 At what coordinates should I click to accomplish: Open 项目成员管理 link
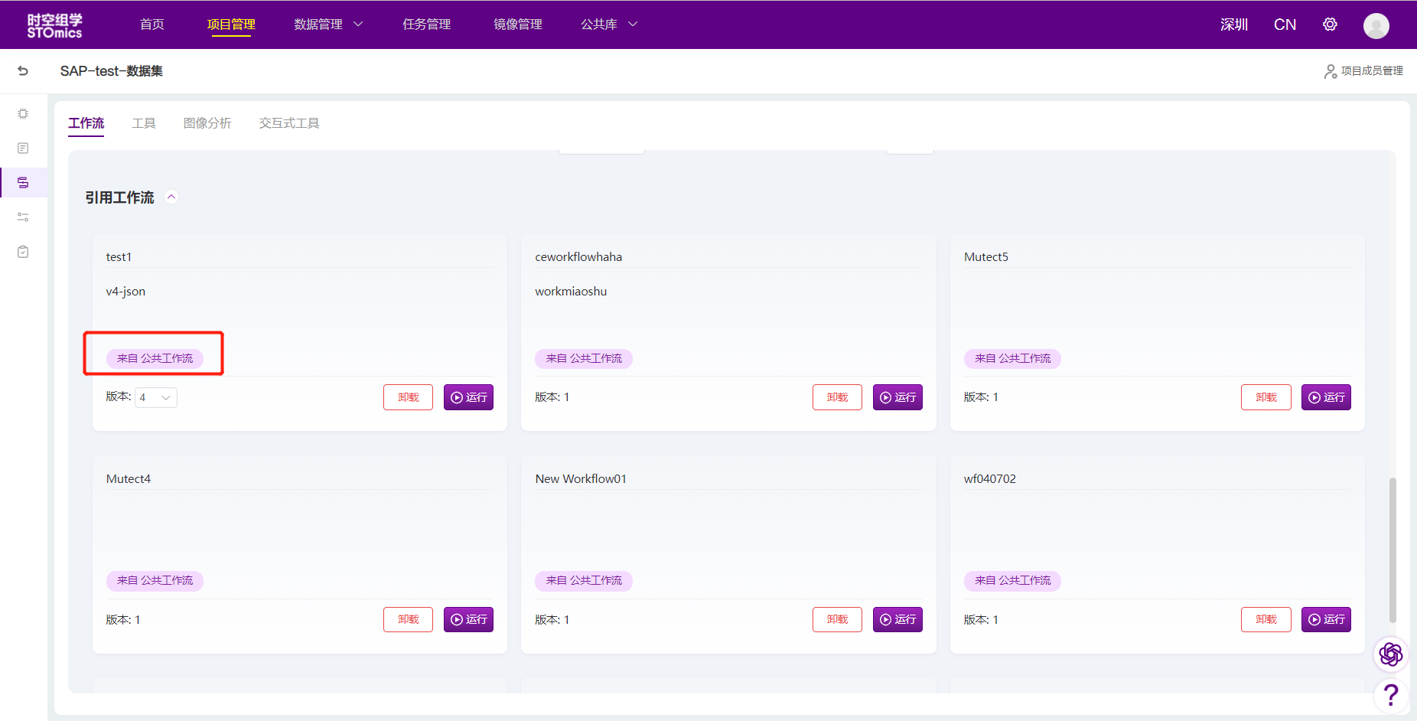point(1363,71)
